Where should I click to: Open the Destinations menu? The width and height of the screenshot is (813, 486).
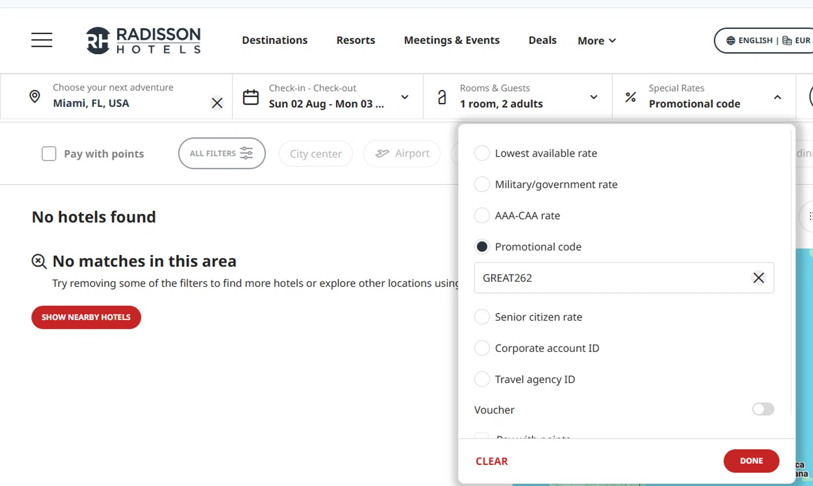click(275, 40)
